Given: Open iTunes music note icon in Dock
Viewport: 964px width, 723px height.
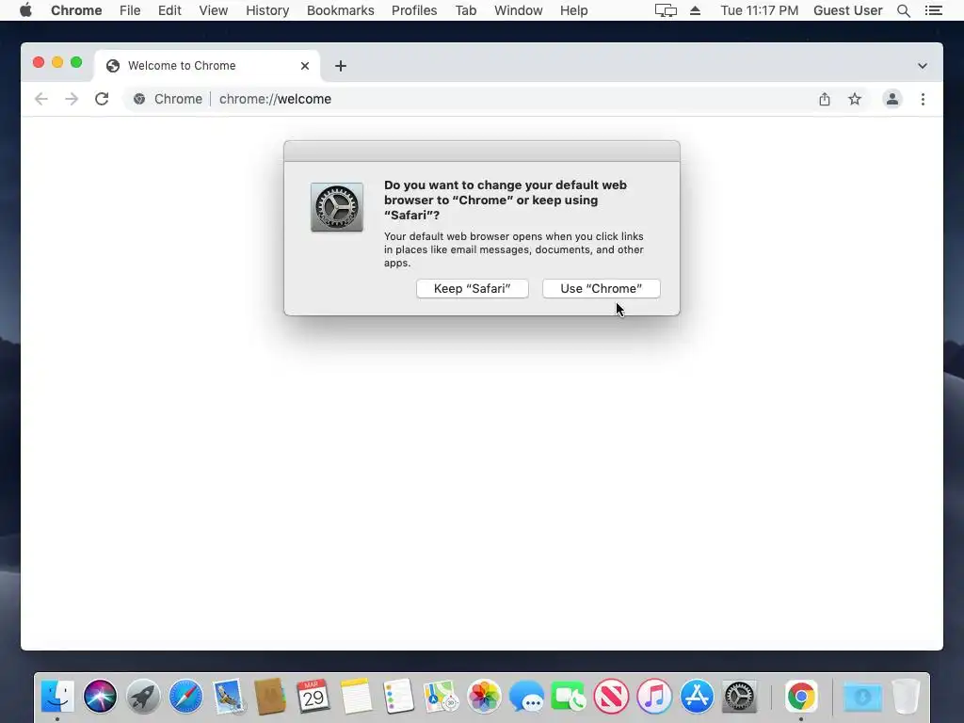Looking at the screenshot, I should pyautogui.click(x=654, y=697).
